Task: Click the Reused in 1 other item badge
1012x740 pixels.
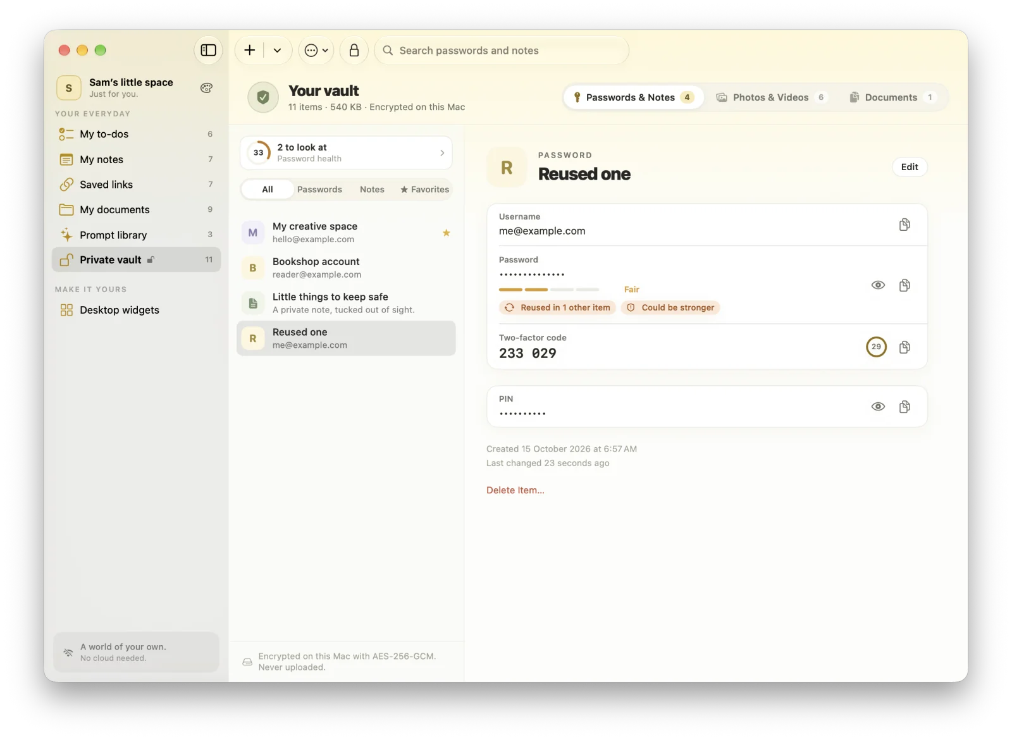Action: (557, 307)
